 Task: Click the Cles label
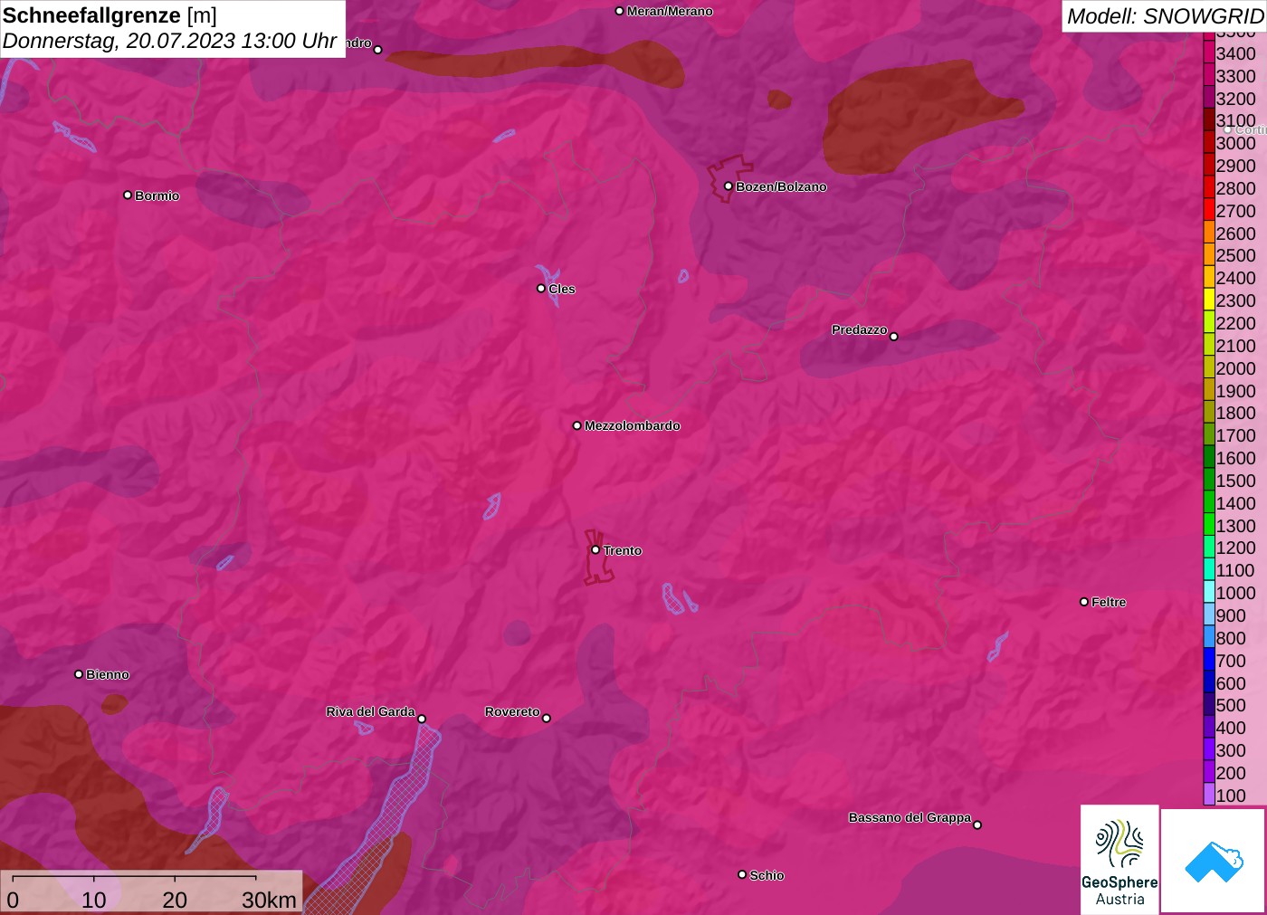tap(562, 289)
